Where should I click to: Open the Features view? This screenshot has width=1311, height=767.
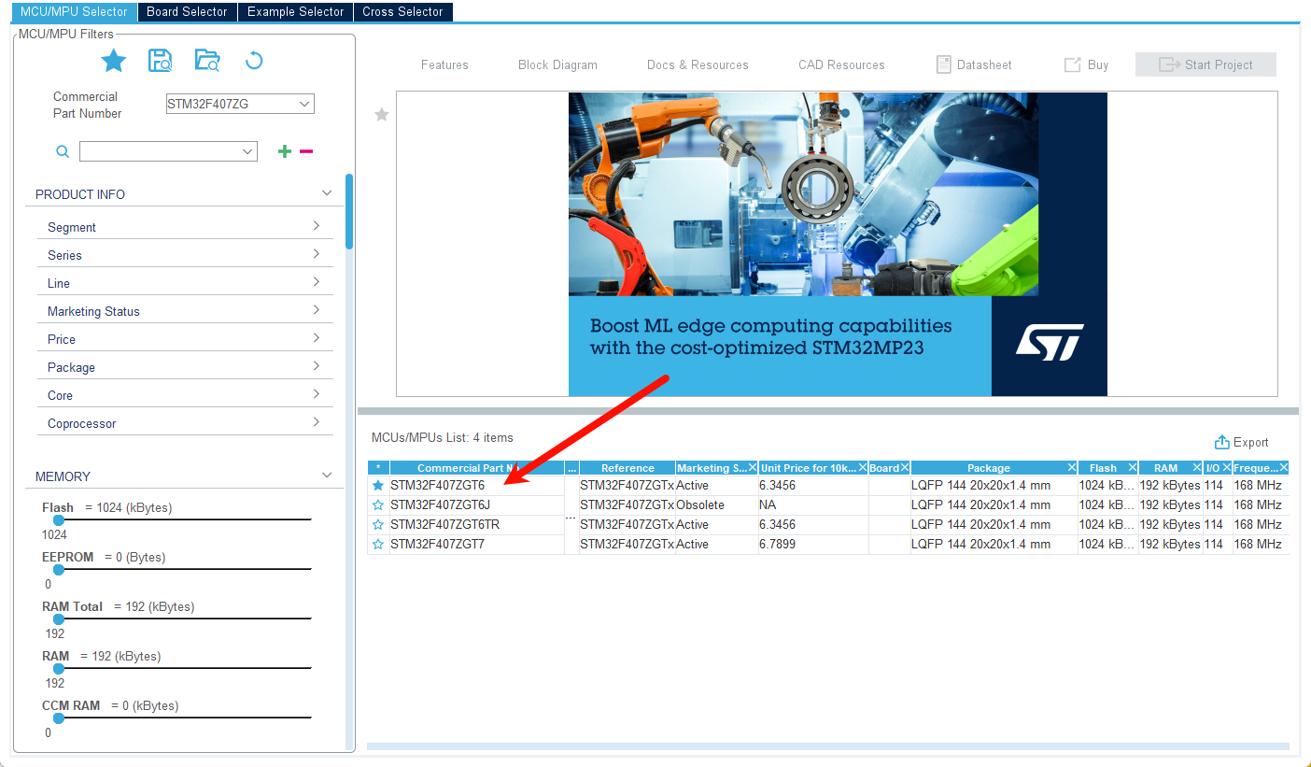[444, 64]
